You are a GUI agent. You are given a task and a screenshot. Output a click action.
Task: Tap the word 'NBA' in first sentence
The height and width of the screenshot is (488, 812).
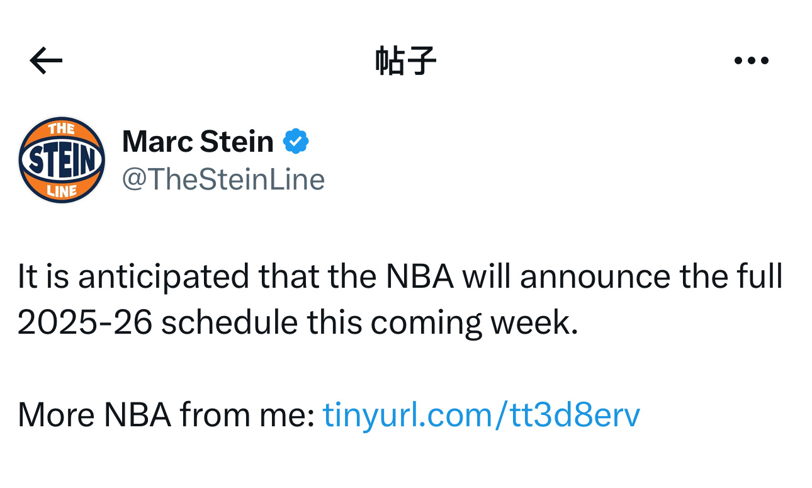point(420,277)
